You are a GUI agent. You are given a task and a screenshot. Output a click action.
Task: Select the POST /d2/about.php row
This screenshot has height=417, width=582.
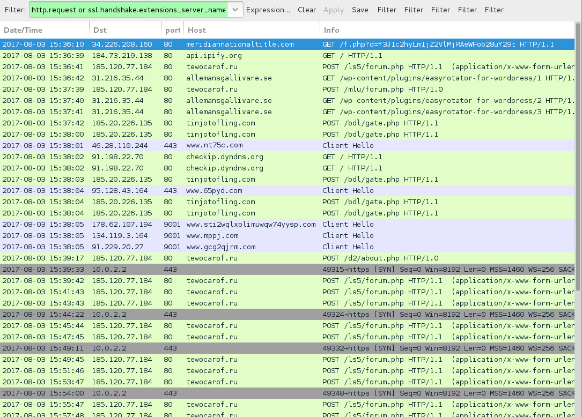[288, 258]
